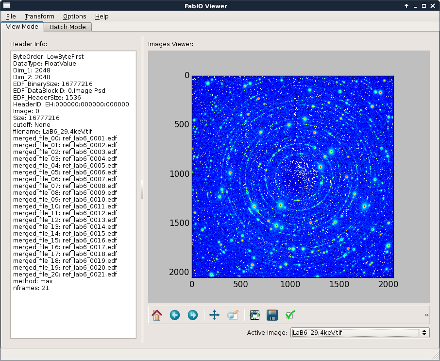Activate the Zoom to rectangle tool
Screen dimensions: 440x361
(233, 315)
